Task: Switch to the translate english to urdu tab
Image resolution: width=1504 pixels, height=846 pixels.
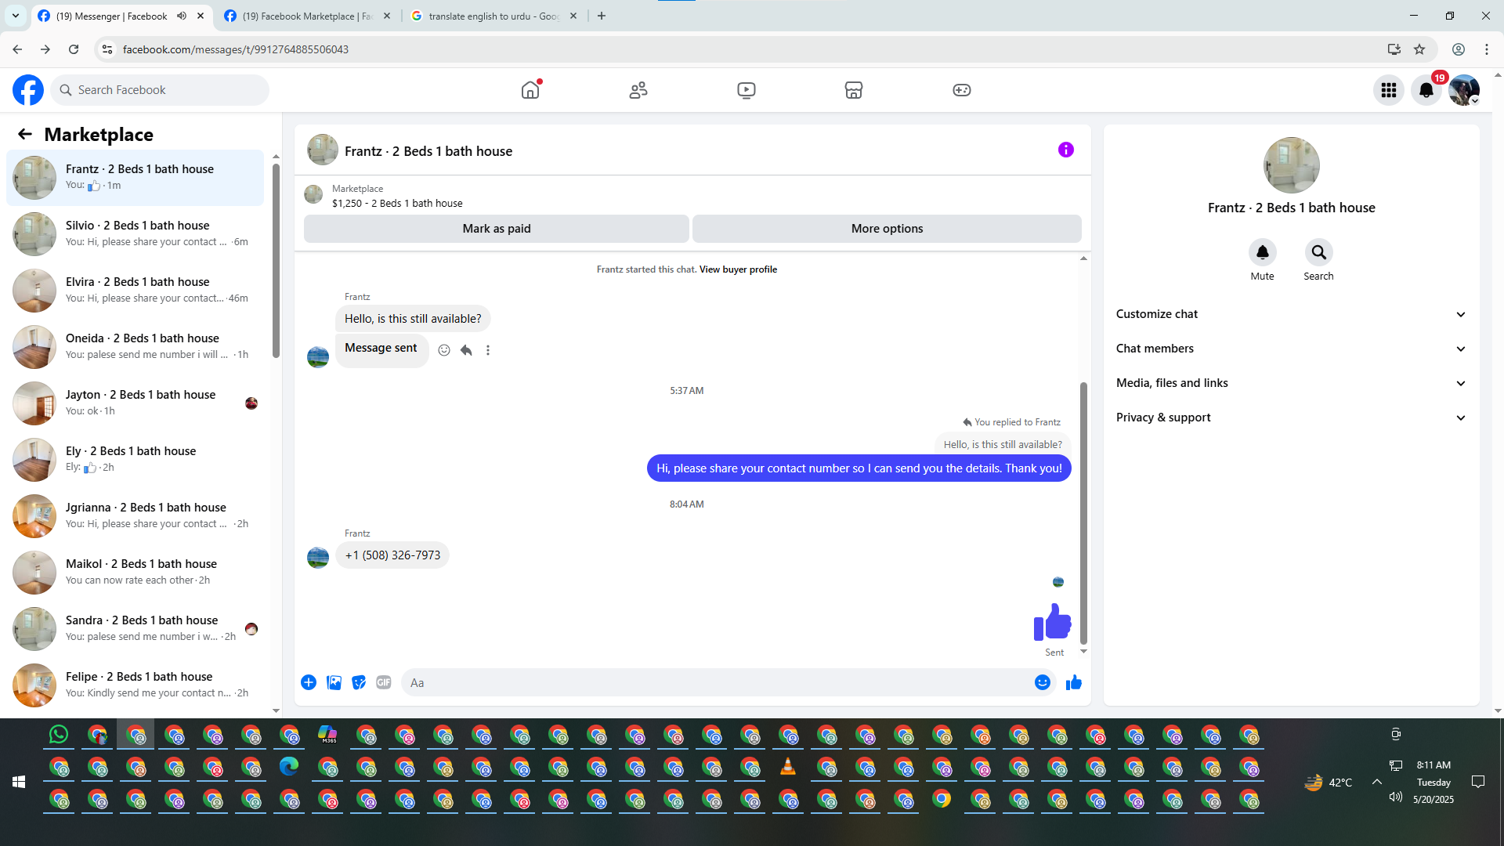Action: (492, 16)
